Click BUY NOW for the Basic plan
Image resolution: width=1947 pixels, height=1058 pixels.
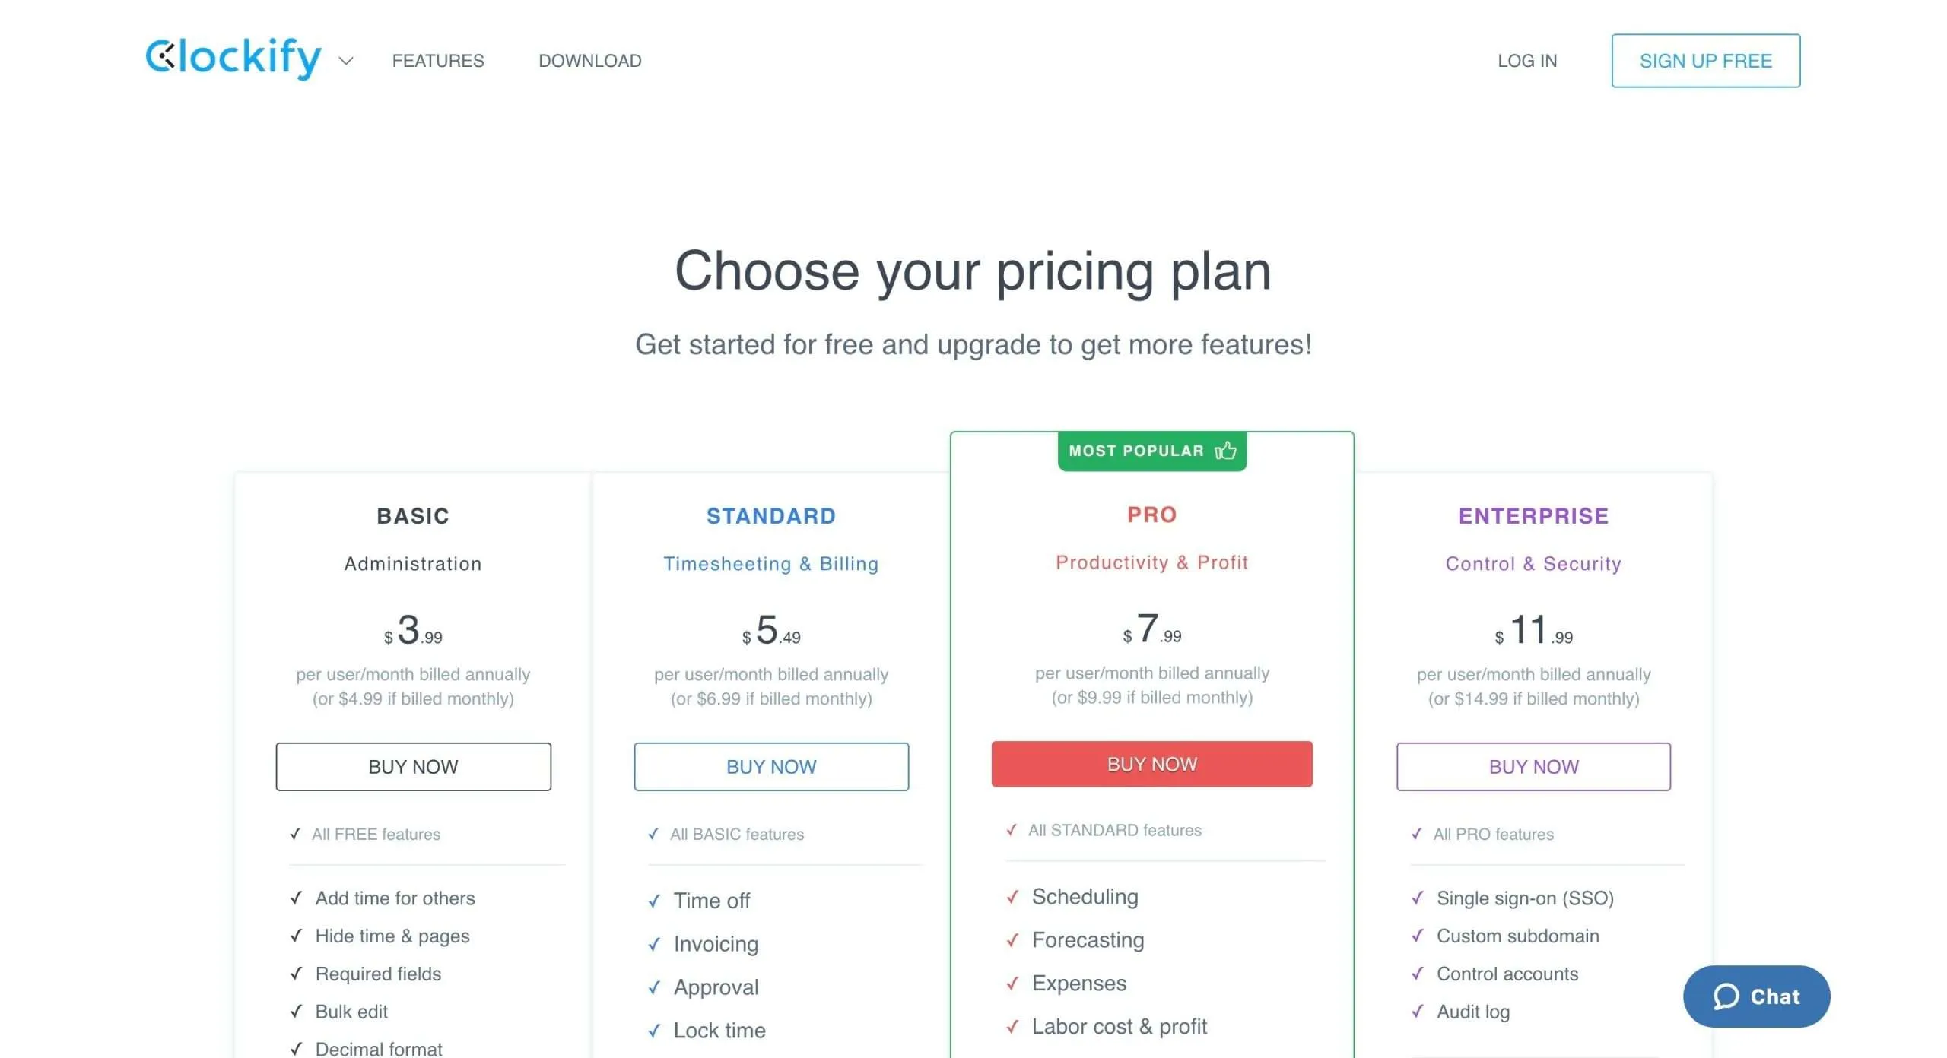coord(413,766)
